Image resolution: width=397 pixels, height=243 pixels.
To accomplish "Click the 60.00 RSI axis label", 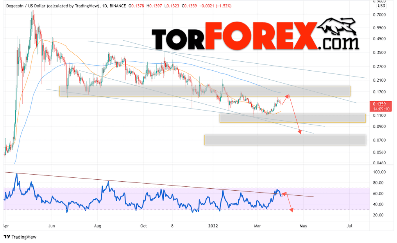I will click(378, 193).
